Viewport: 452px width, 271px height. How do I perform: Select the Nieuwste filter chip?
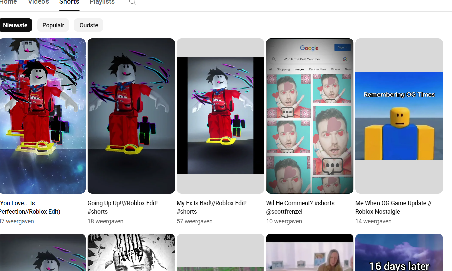click(15, 25)
